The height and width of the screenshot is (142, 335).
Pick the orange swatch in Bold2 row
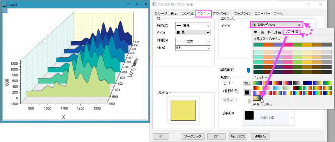tap(268, 45)
